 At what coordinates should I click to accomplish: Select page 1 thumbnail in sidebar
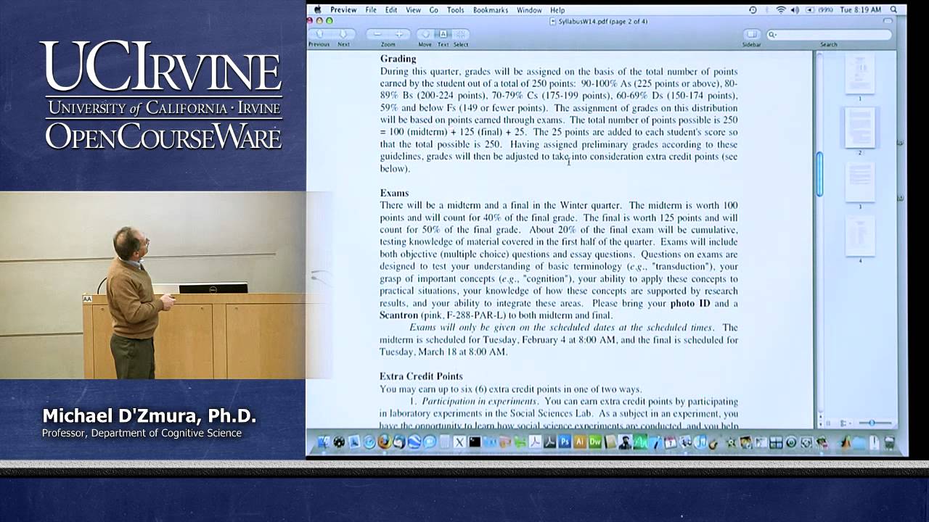tap(860, 73)
